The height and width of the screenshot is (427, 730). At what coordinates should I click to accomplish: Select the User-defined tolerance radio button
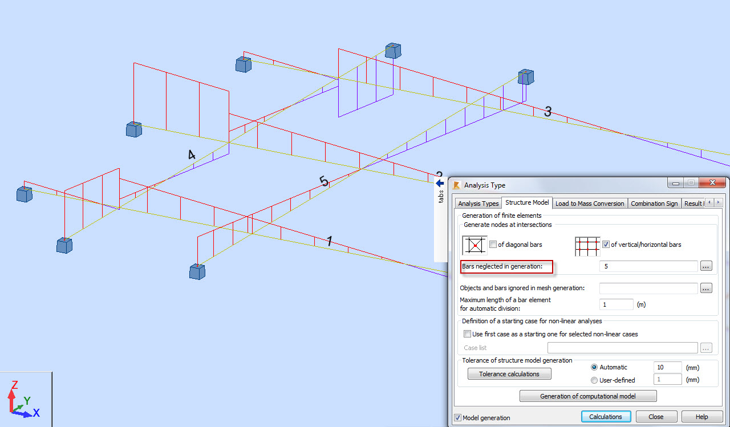tap(594, 380)
